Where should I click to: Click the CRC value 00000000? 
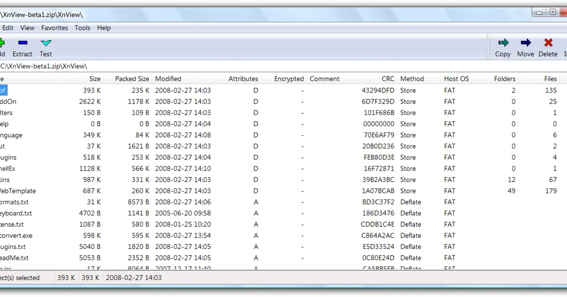click(x=378, y=124)
